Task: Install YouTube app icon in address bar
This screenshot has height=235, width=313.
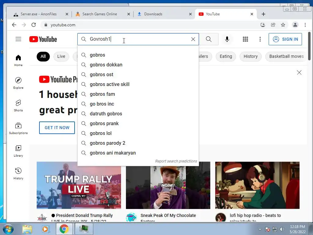Action: (263, 25)
